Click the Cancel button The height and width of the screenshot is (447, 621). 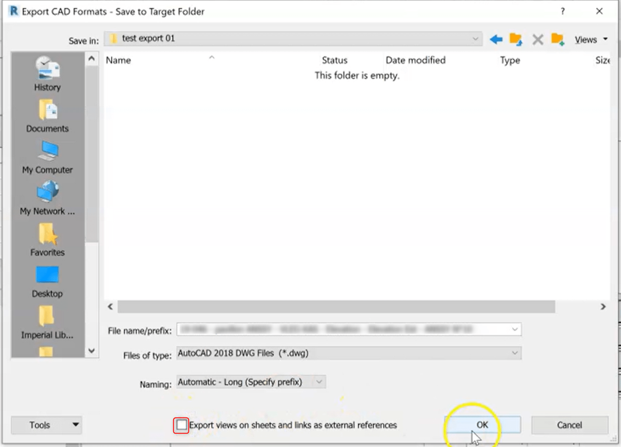[x=570, y=425]
